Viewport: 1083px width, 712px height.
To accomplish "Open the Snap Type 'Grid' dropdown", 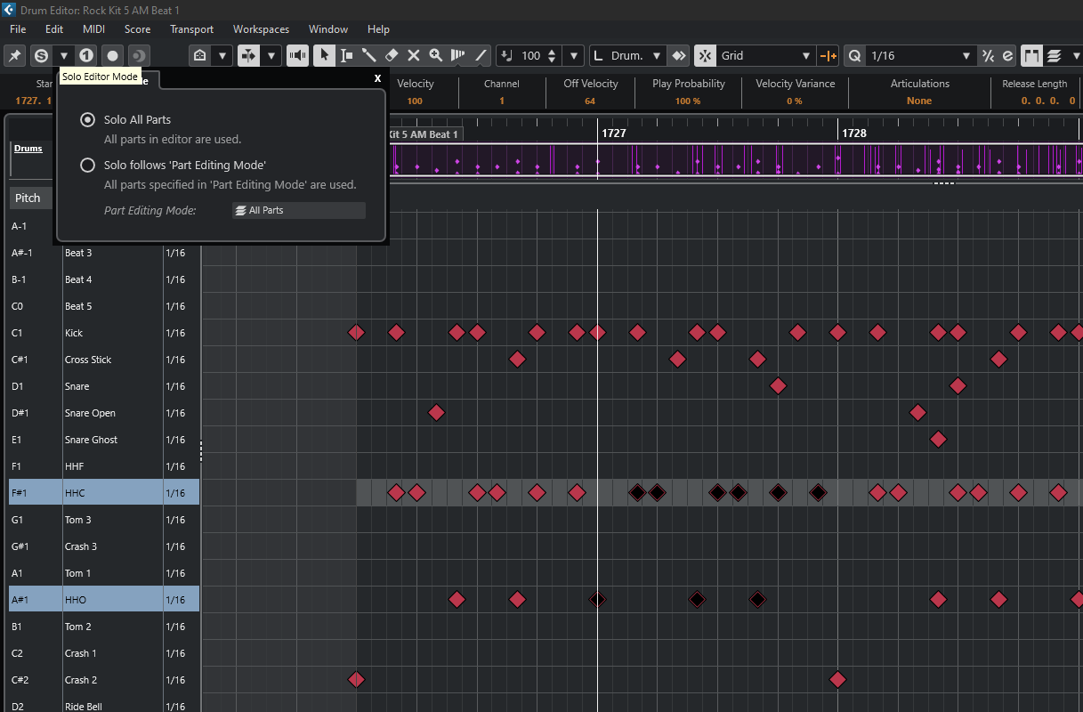I will pos(765,55).
